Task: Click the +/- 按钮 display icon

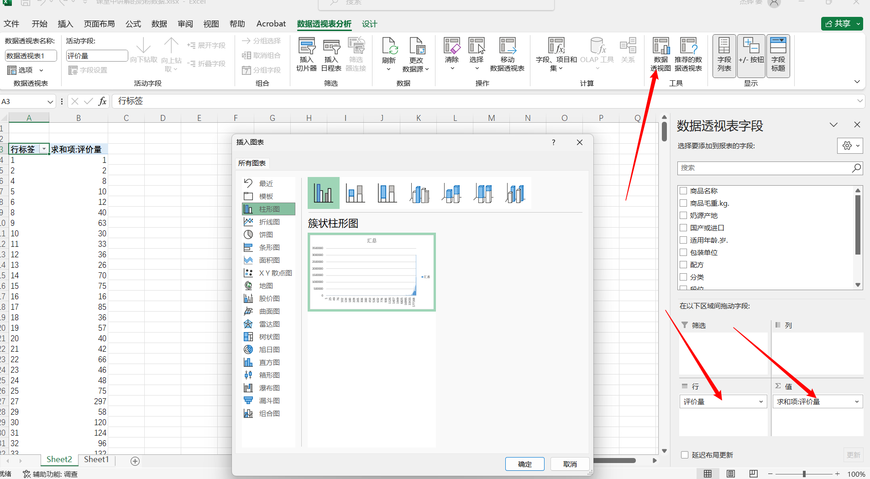Action: [751, 54]
